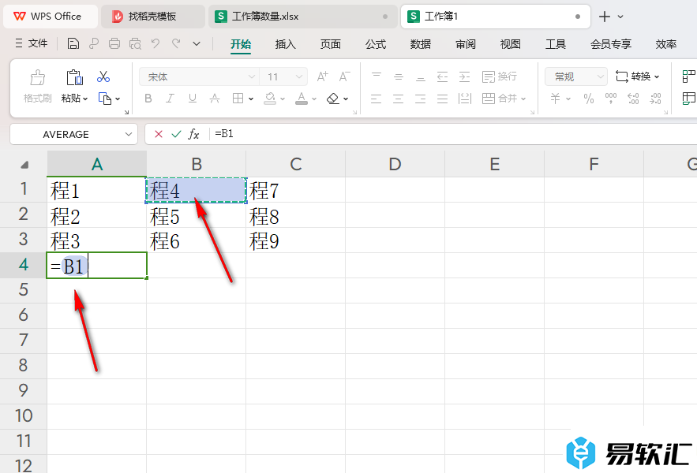Switch to 工作簿数量.xlsx document tab
Screen dimensions: 697x473
click(x=302, y=17)
